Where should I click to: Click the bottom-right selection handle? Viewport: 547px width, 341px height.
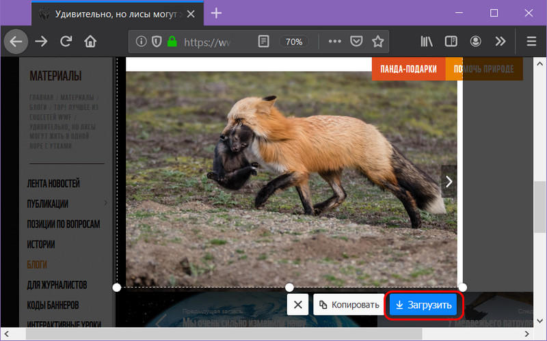pos(463,288)
